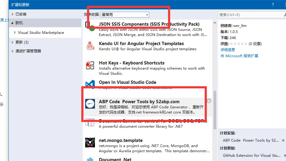
Task: Expand the 漫游扩展管理器 node
Action: 12,51
